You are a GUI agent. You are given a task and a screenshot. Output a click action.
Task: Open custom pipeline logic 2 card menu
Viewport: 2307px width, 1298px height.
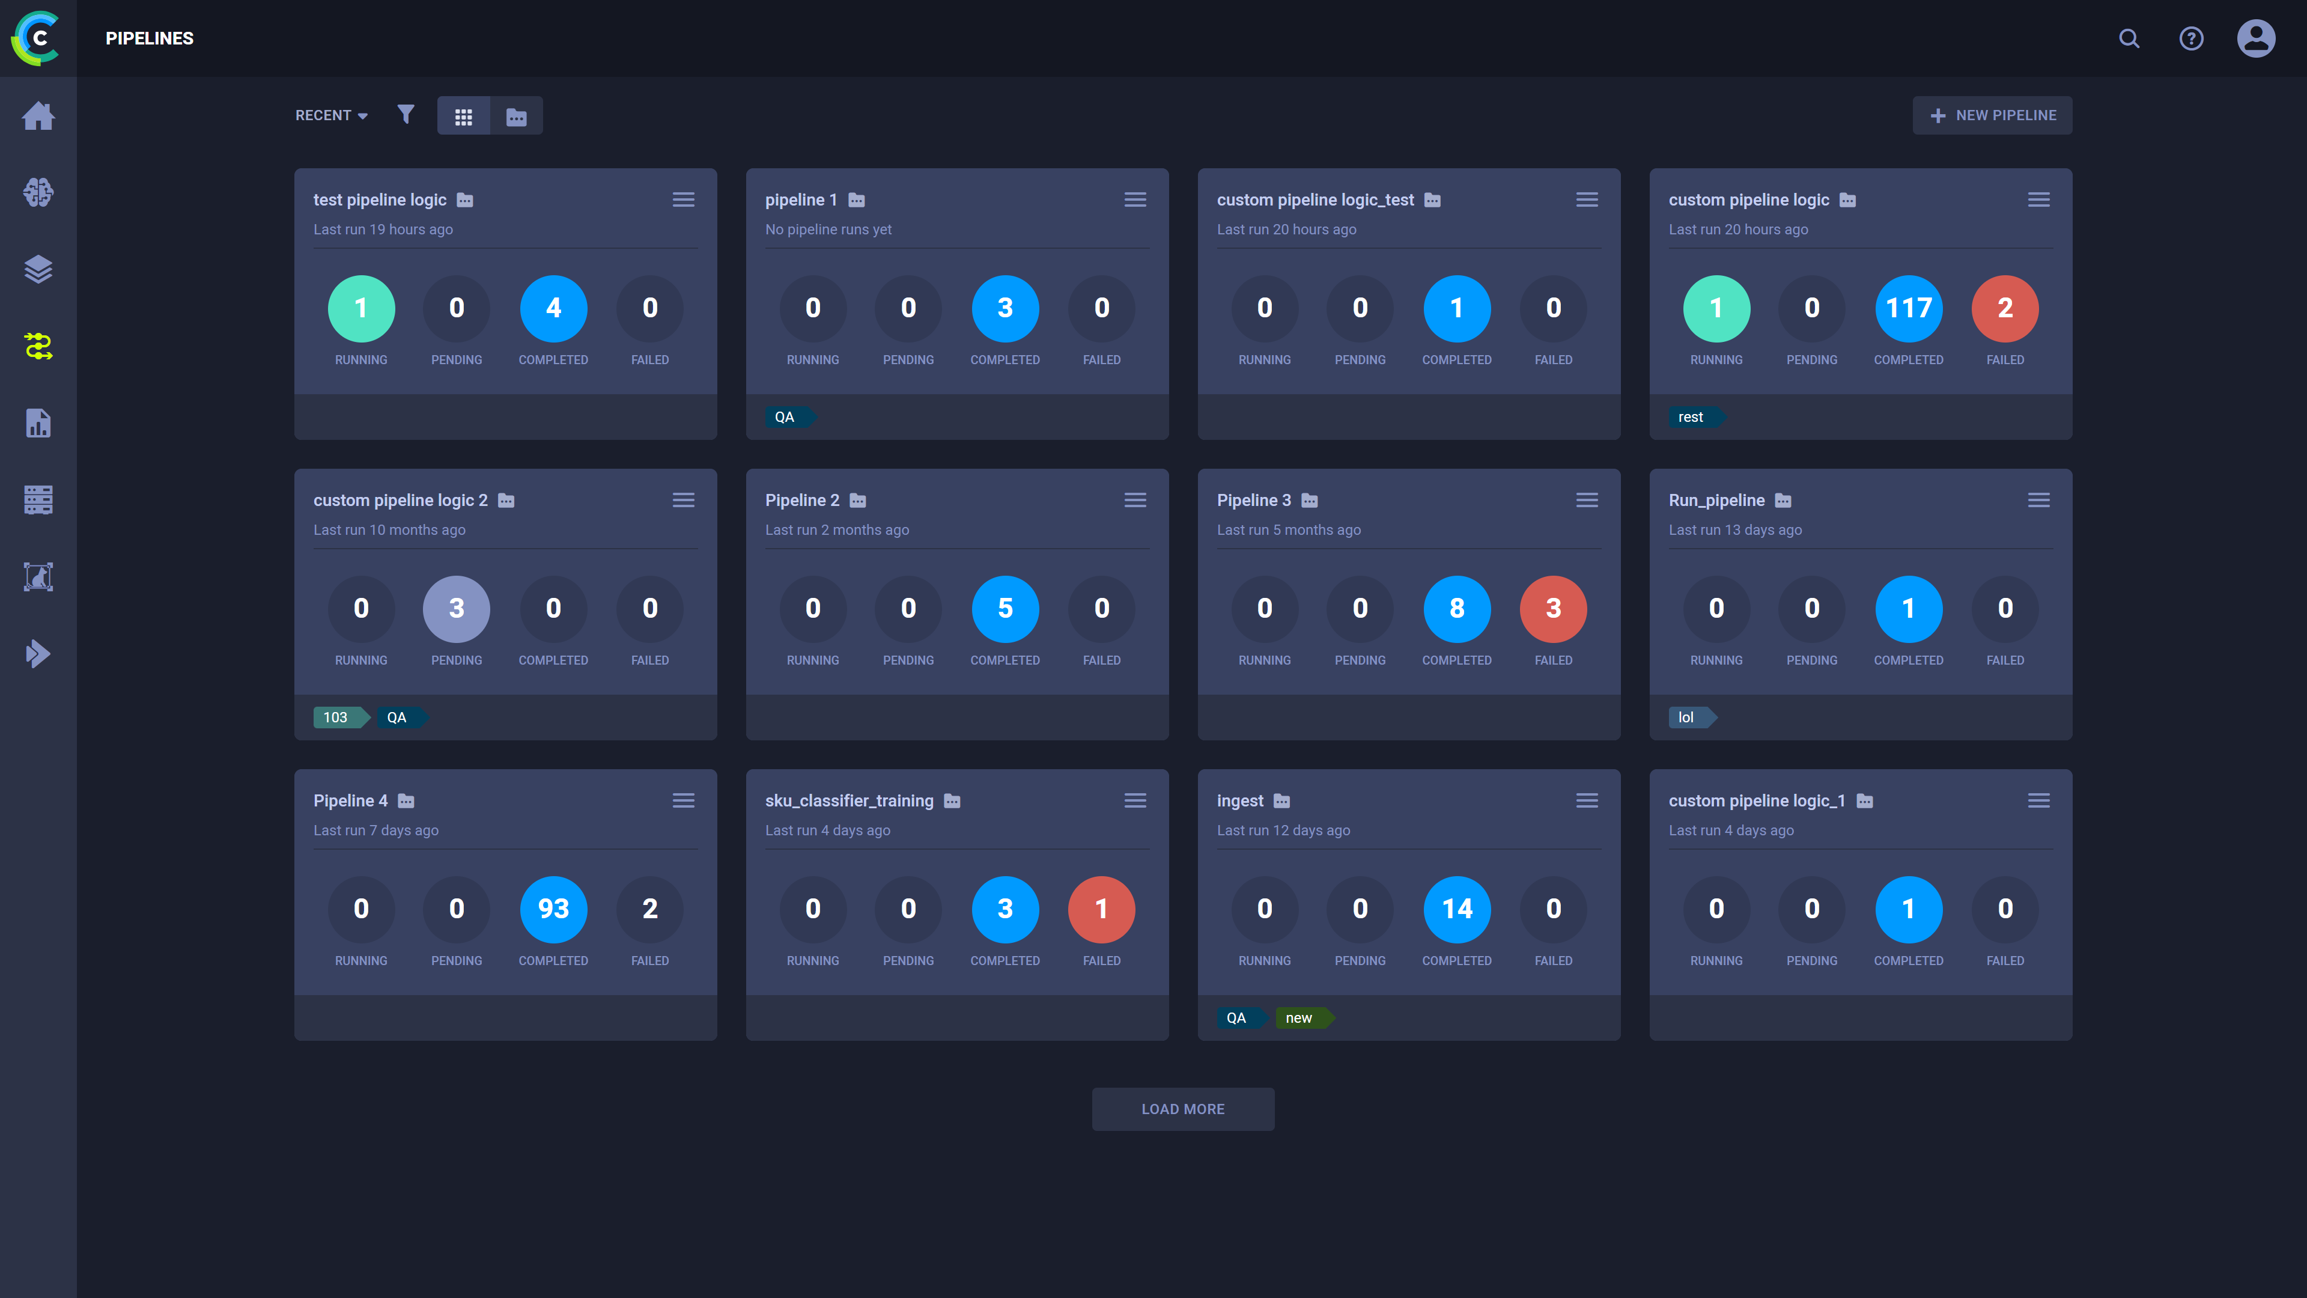(x=683, y=500)
